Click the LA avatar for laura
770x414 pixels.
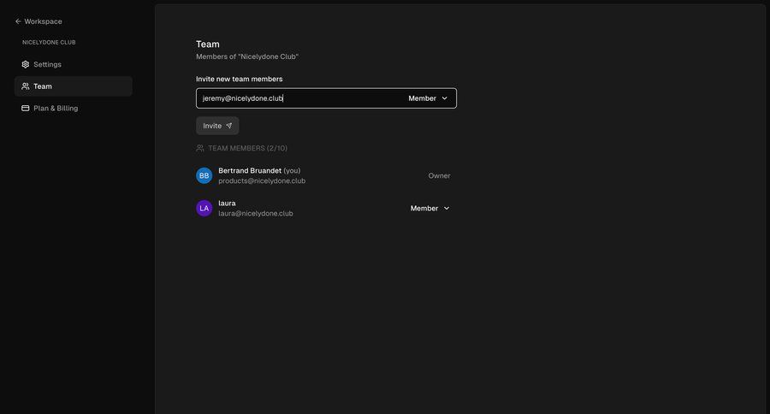point(204,208)
